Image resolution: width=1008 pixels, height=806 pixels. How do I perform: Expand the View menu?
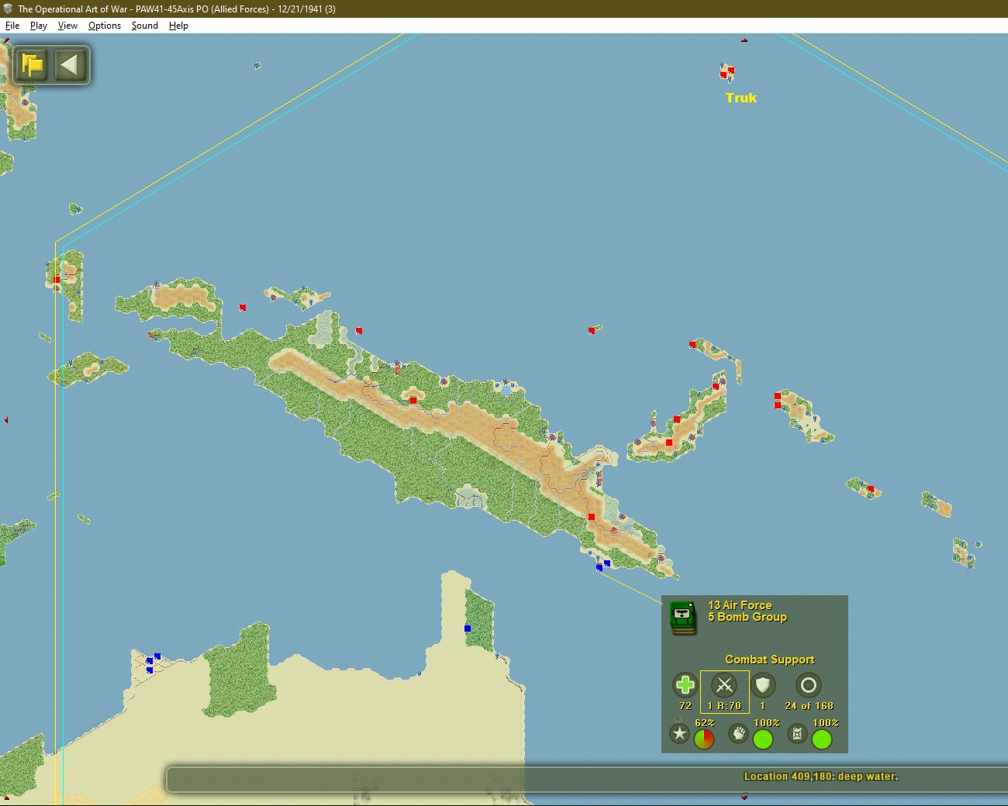point(67,26)
